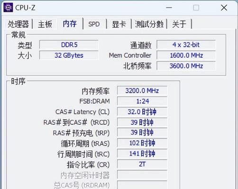Click the DDR5 type field
This screenshot has width=238, height=189.
coord(69,45)
